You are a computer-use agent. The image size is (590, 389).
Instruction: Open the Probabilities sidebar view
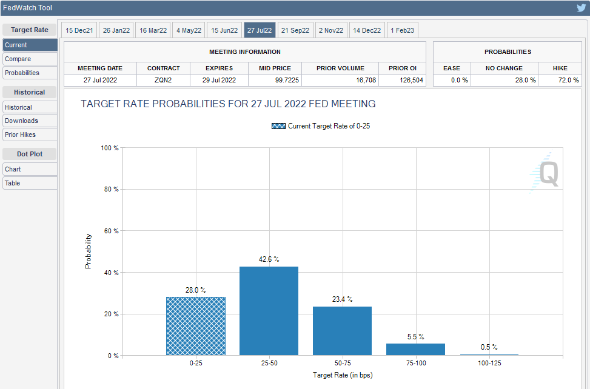30,73
